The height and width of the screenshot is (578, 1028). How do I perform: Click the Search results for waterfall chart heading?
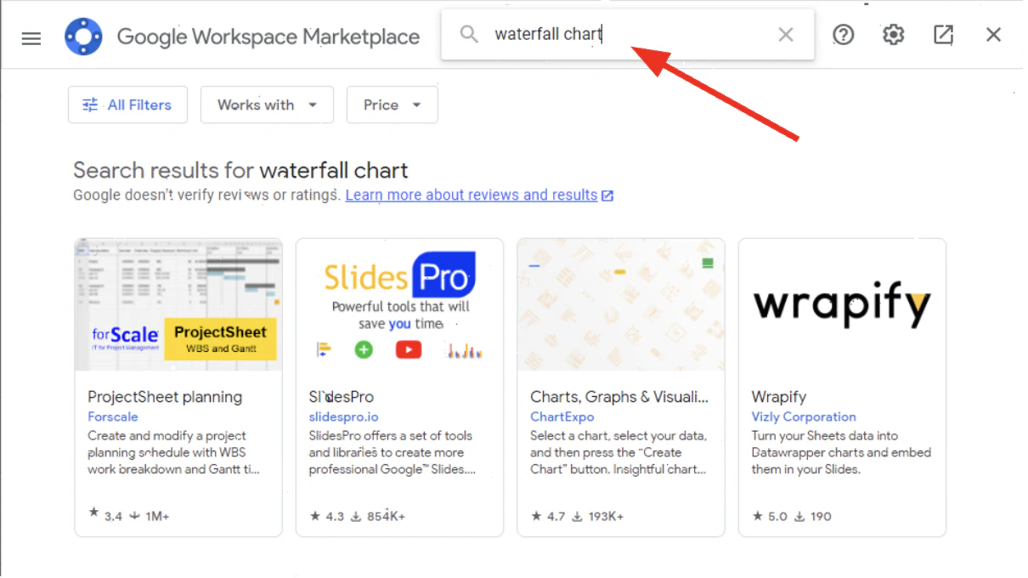[x=240, y=170]
